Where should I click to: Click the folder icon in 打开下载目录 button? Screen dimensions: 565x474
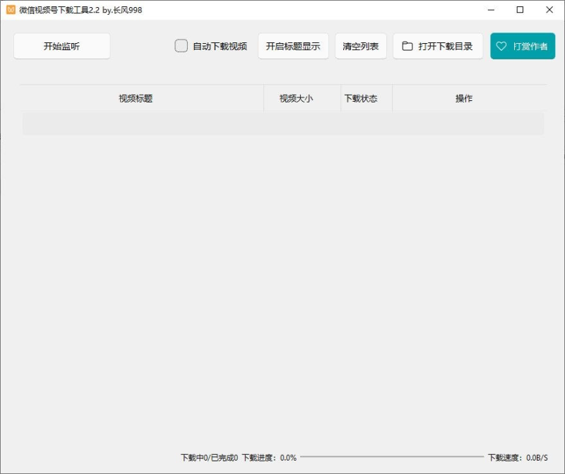[x=408, y=46]
